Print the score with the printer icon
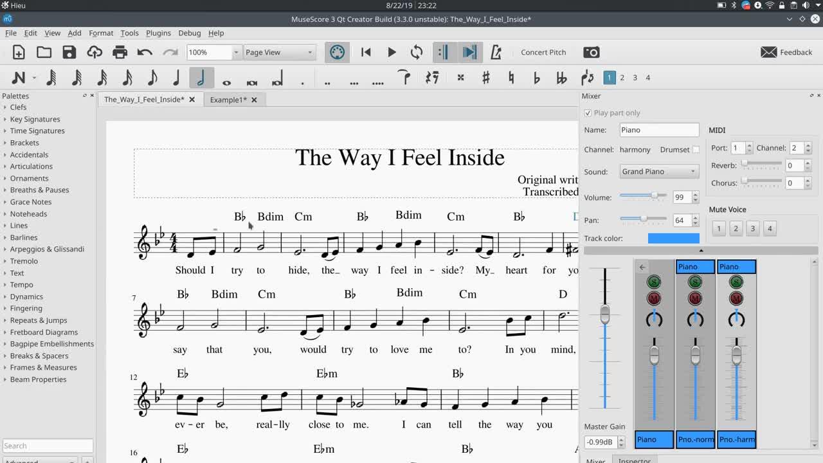 (x=120, y=52)
